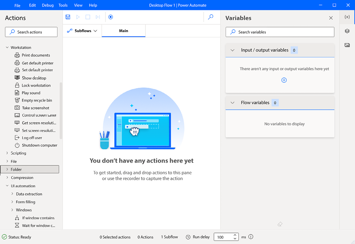The image size is (355, 244).
Task: Expand the Form filling subgroup
Action: tap(12, 202)
